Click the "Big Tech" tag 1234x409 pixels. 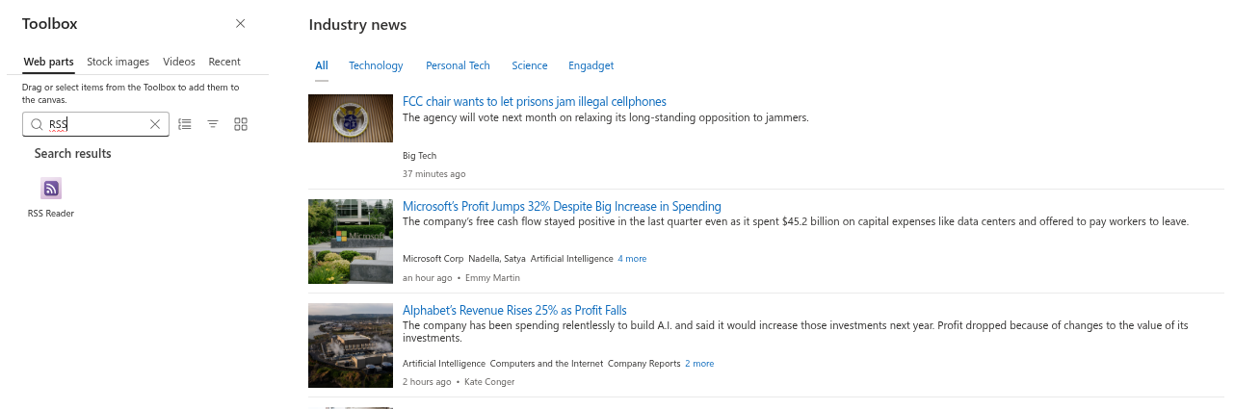pos(419,155)
